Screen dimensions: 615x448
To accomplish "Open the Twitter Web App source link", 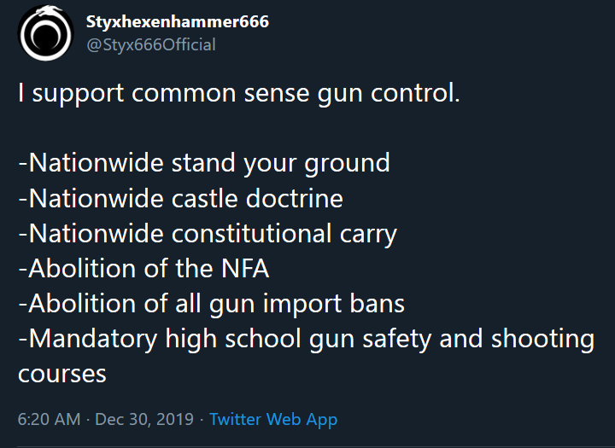I will click(x=273, y=419).
